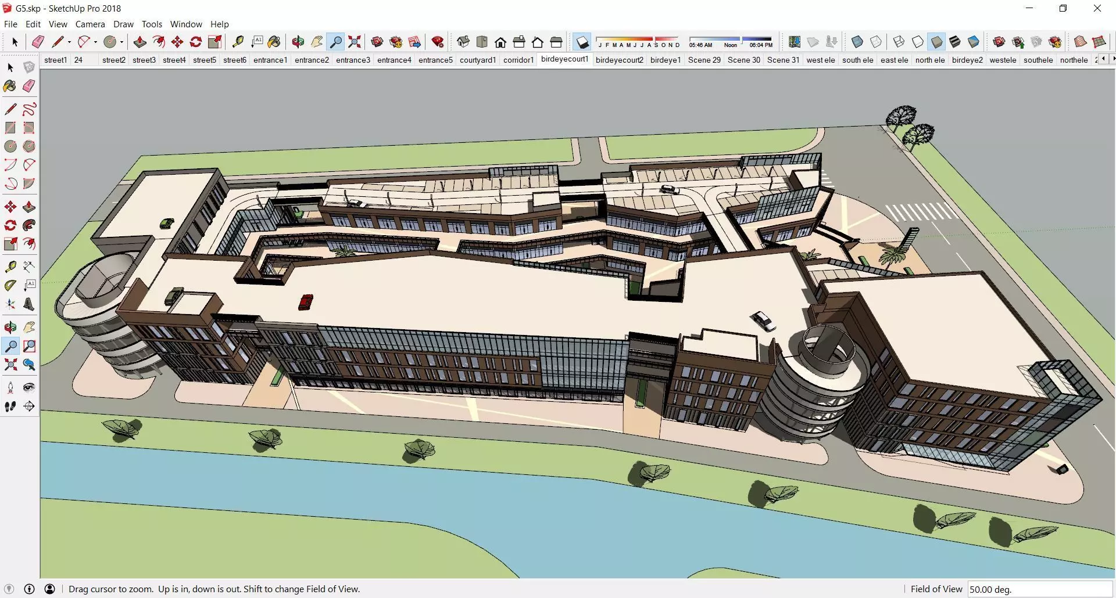Image resolution: width=1116 pixels, height=598 pixels.
Task: Click the shadow time of day slider
Action: [x=731, y=42]
